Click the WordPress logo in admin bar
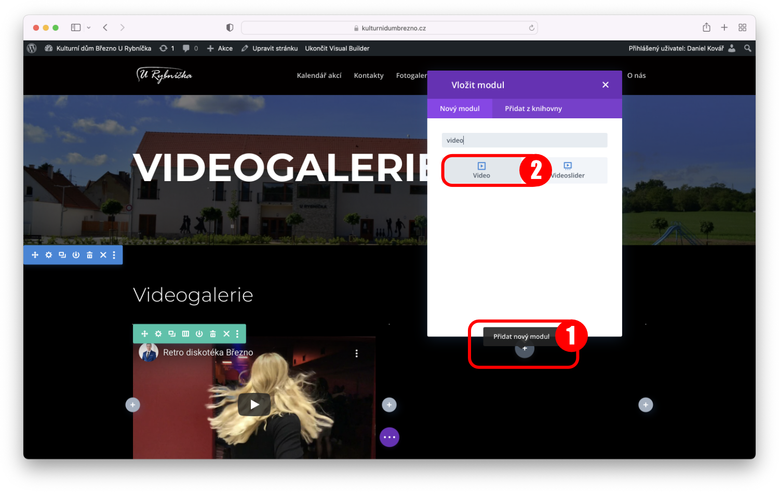The height and width of the screenshot is (493, 779). pyautogui.click(x=32, y=48)
